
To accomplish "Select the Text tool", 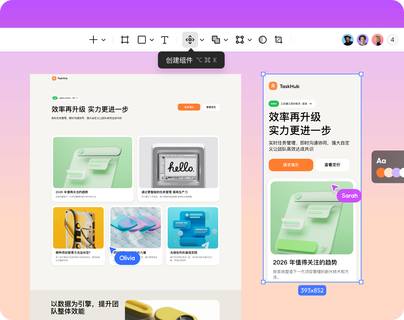I will tap(165, 40).
